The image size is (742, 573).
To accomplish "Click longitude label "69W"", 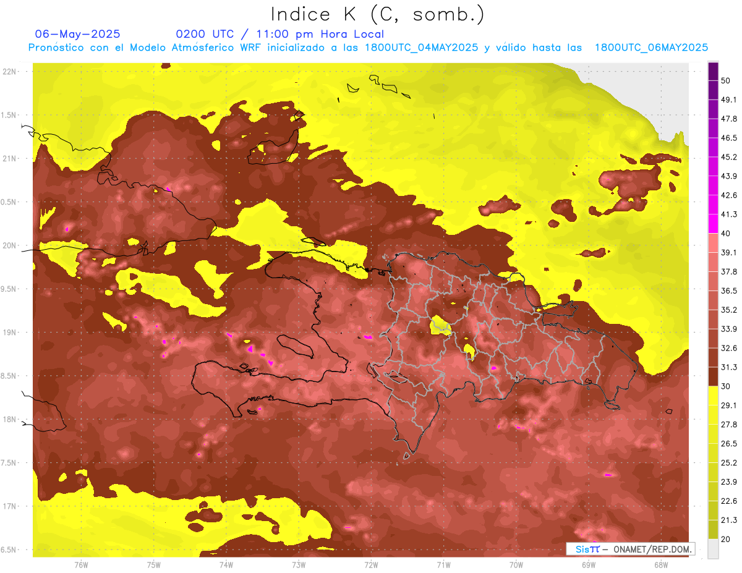I will click(589, 564).
